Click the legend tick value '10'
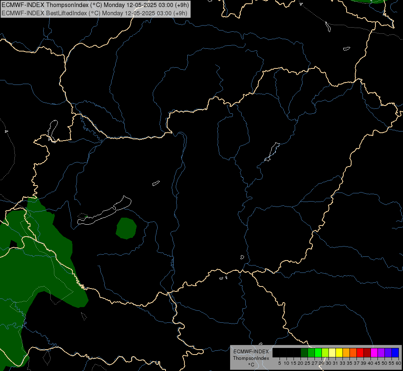 point(287,363)
